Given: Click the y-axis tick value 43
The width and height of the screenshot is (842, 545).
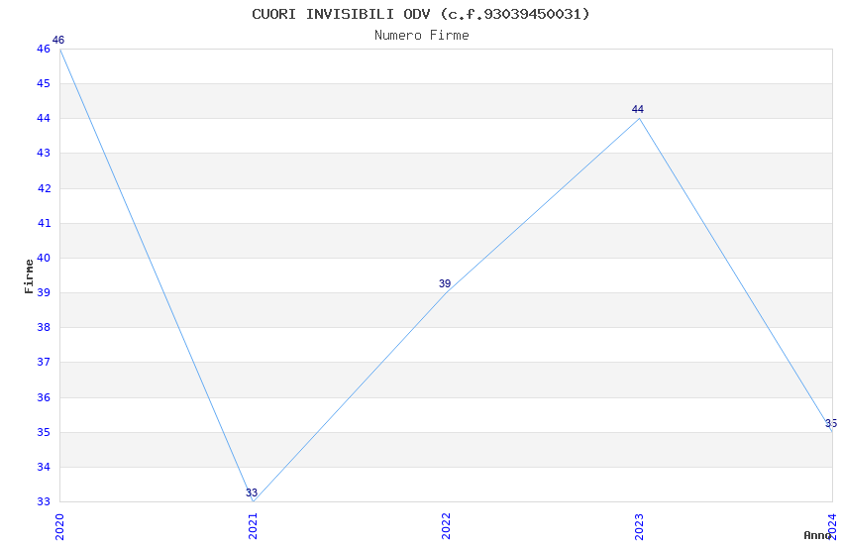Looking at the screenshot, I should point(44,153).
